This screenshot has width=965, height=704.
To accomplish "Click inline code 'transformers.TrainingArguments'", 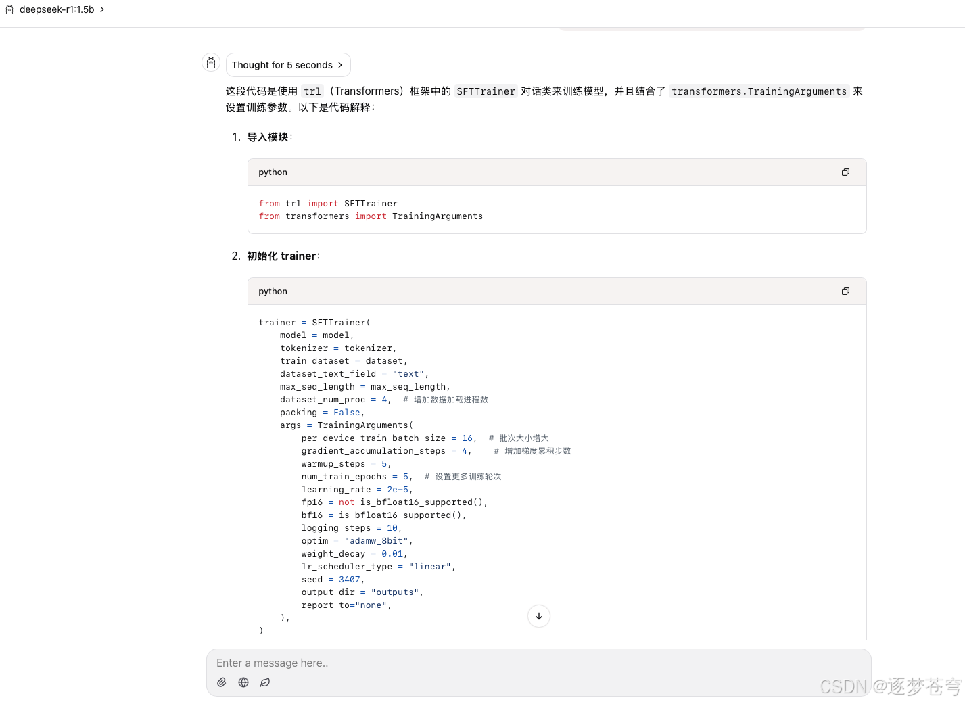I will tap(759, 91).
